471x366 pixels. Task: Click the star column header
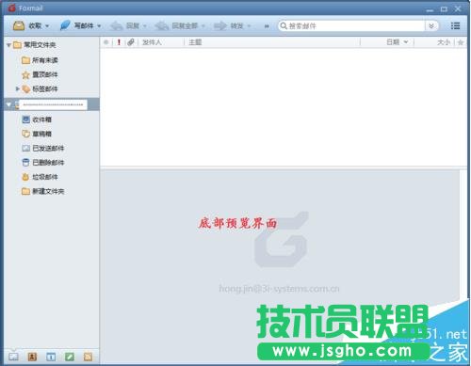click(461, 42)
